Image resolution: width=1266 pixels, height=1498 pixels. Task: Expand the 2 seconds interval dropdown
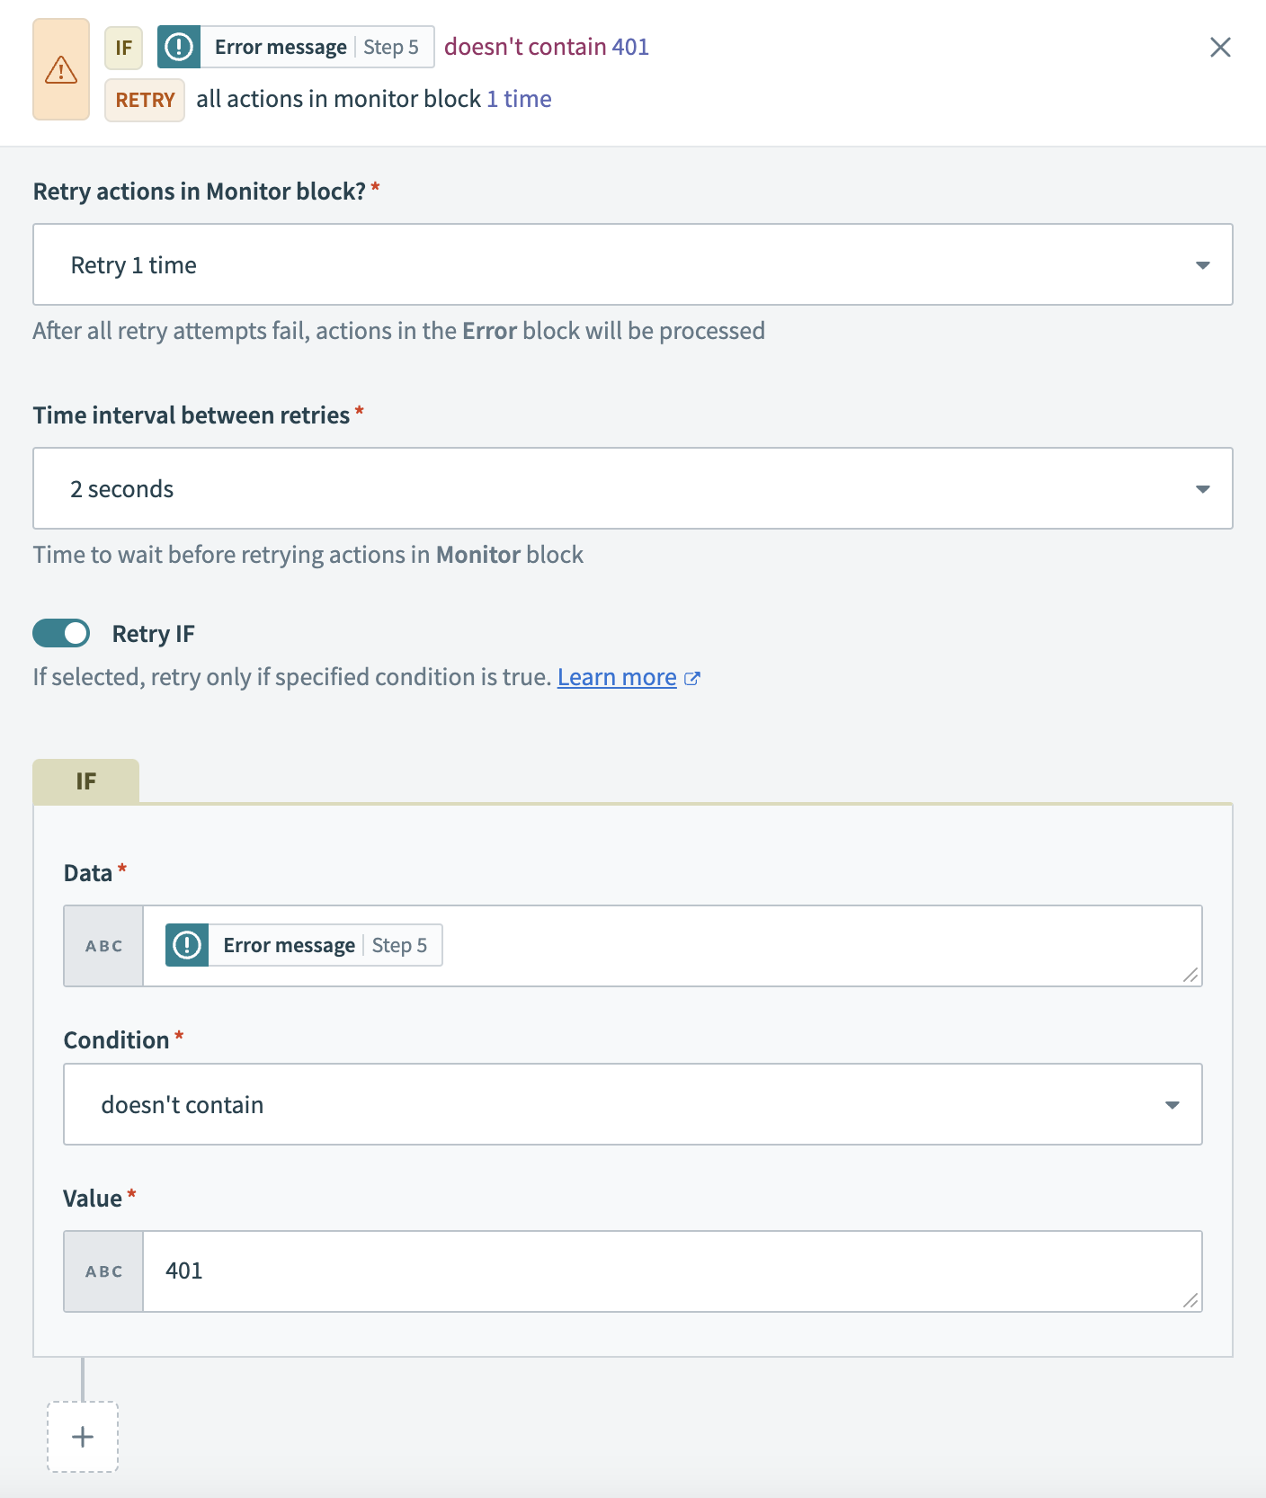[x=632, y=488]
